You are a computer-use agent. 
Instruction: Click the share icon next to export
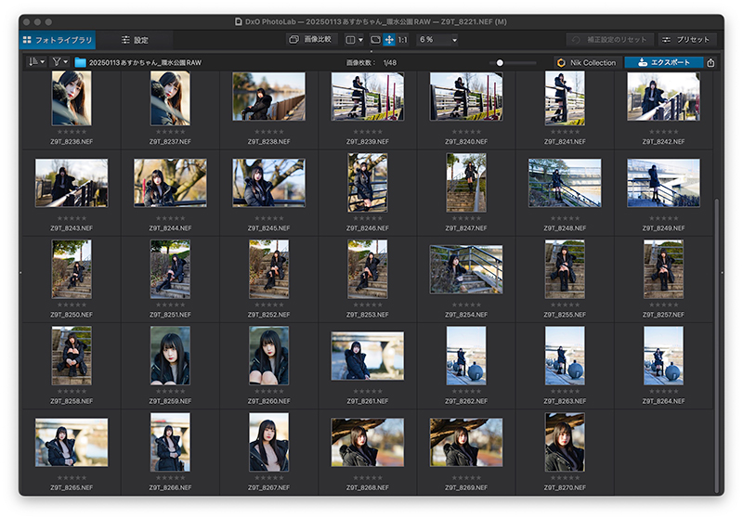tap(710, 62)
